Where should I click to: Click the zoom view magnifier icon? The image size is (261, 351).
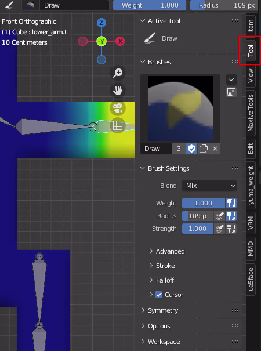(x=118, y=73)
